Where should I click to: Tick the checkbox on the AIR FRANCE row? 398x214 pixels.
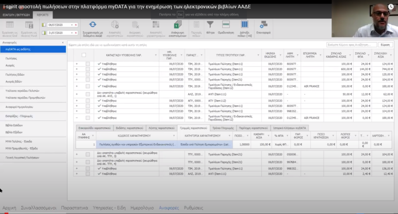[x=88, y=86]
